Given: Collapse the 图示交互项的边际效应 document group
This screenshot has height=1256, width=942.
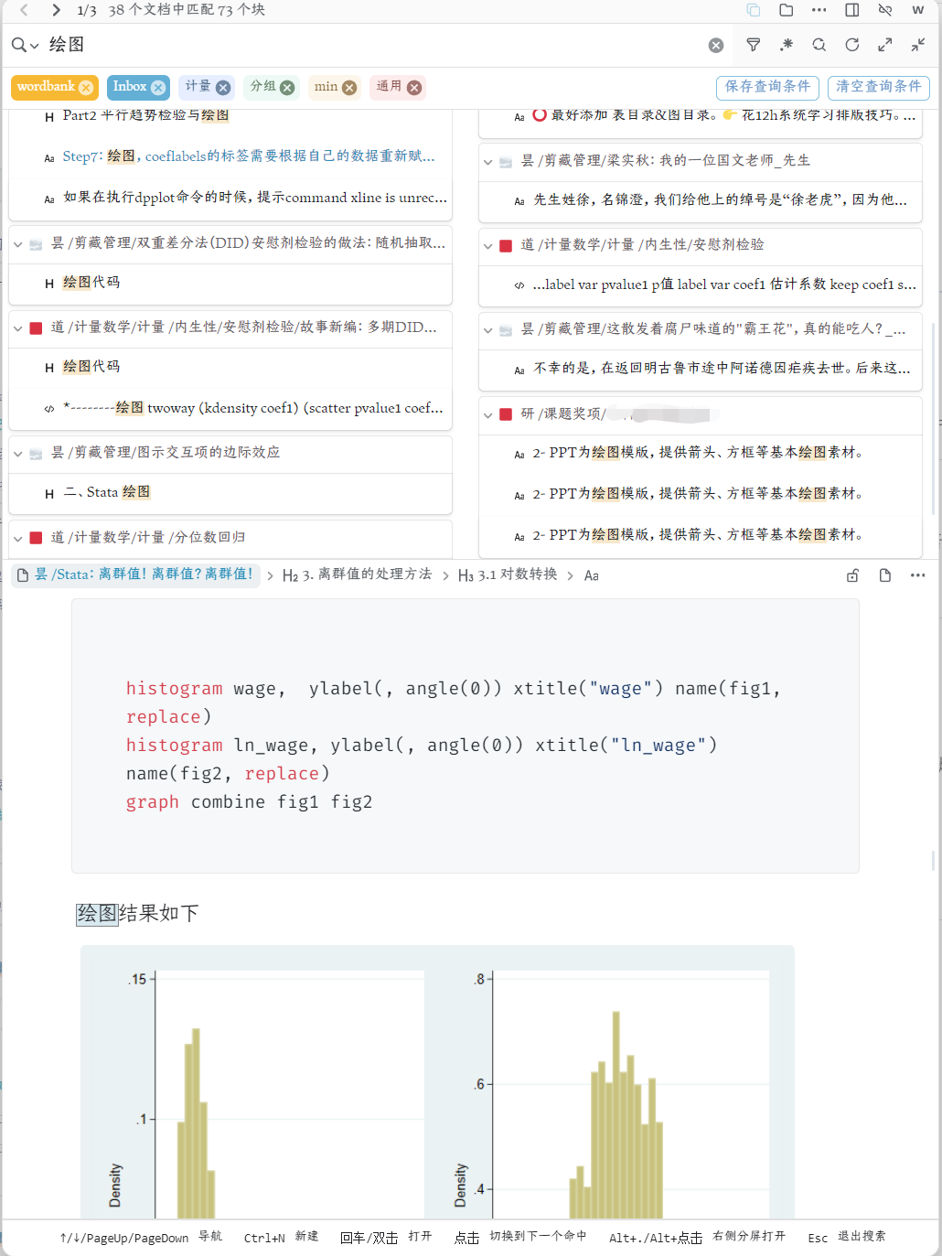Looking at the screenshot, I should pyautogui.click(x=17, y=454).
